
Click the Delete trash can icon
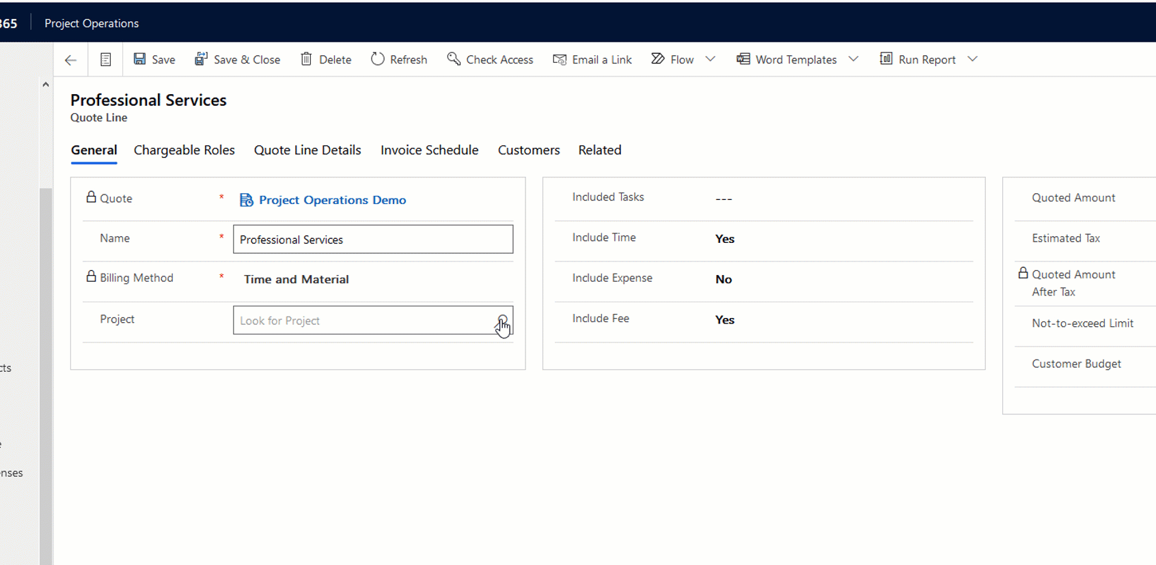[306, 59]
